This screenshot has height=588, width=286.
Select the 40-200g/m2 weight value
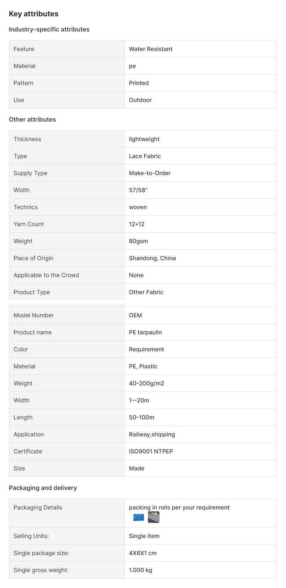click(146, 384)
